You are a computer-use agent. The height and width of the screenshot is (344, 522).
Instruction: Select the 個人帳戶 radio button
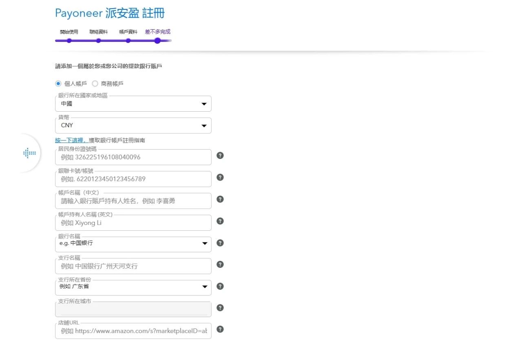[58, 84]
